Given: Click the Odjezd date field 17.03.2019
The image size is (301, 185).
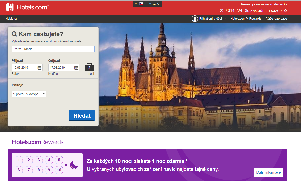Looking at the screenshot, I should pos(61,68).
